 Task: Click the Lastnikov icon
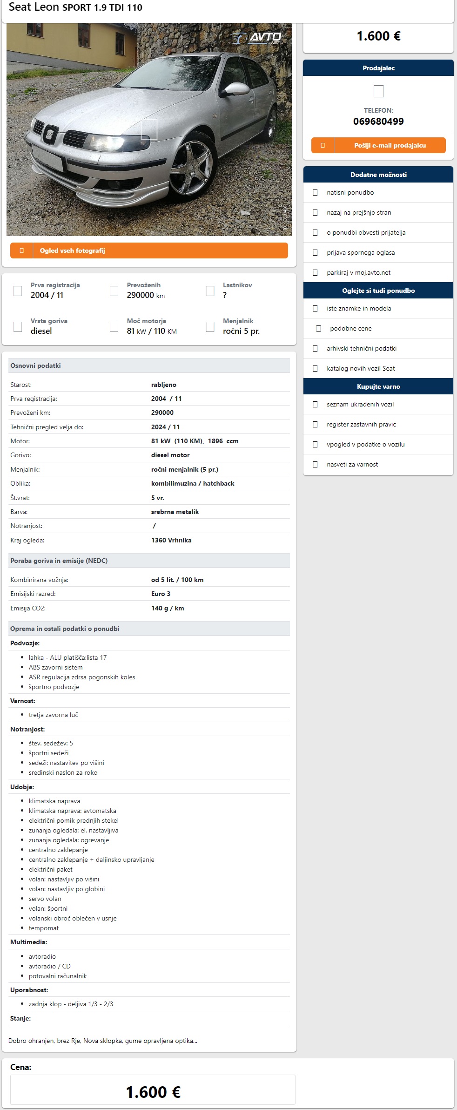[210, 291]
